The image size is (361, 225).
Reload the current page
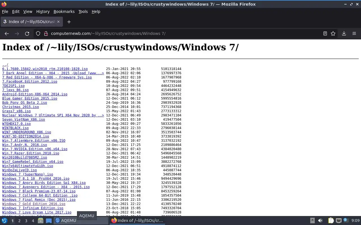27,33
